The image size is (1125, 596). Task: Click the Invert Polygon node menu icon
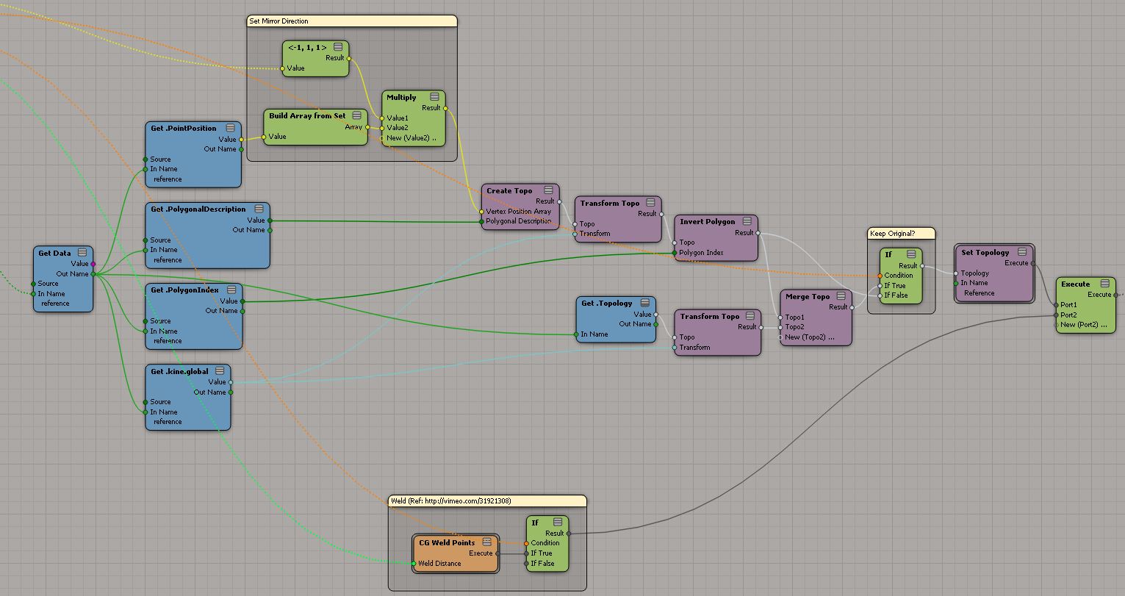click(x=747, y=221)
